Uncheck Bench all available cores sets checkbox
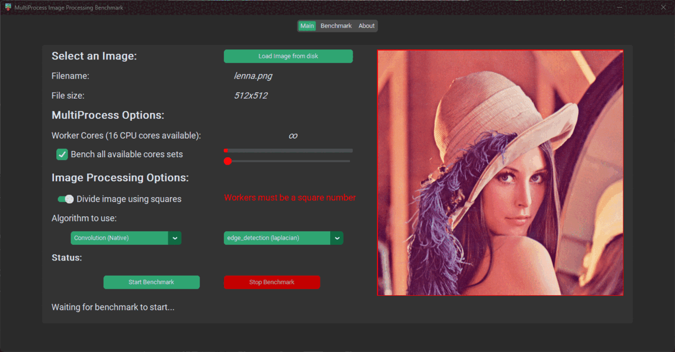The height and width of the screenshot is (352, 675). pos(62,154)
